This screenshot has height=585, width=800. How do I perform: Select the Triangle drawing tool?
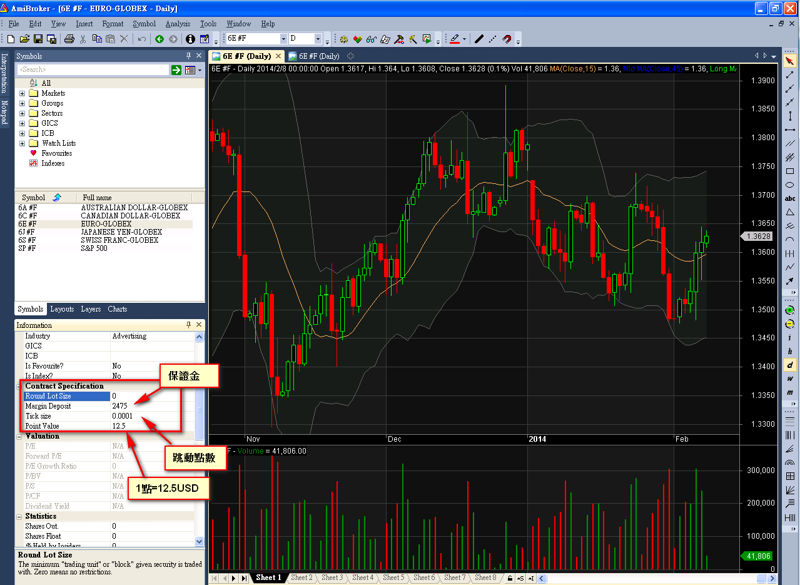click(x=790, y=212)
